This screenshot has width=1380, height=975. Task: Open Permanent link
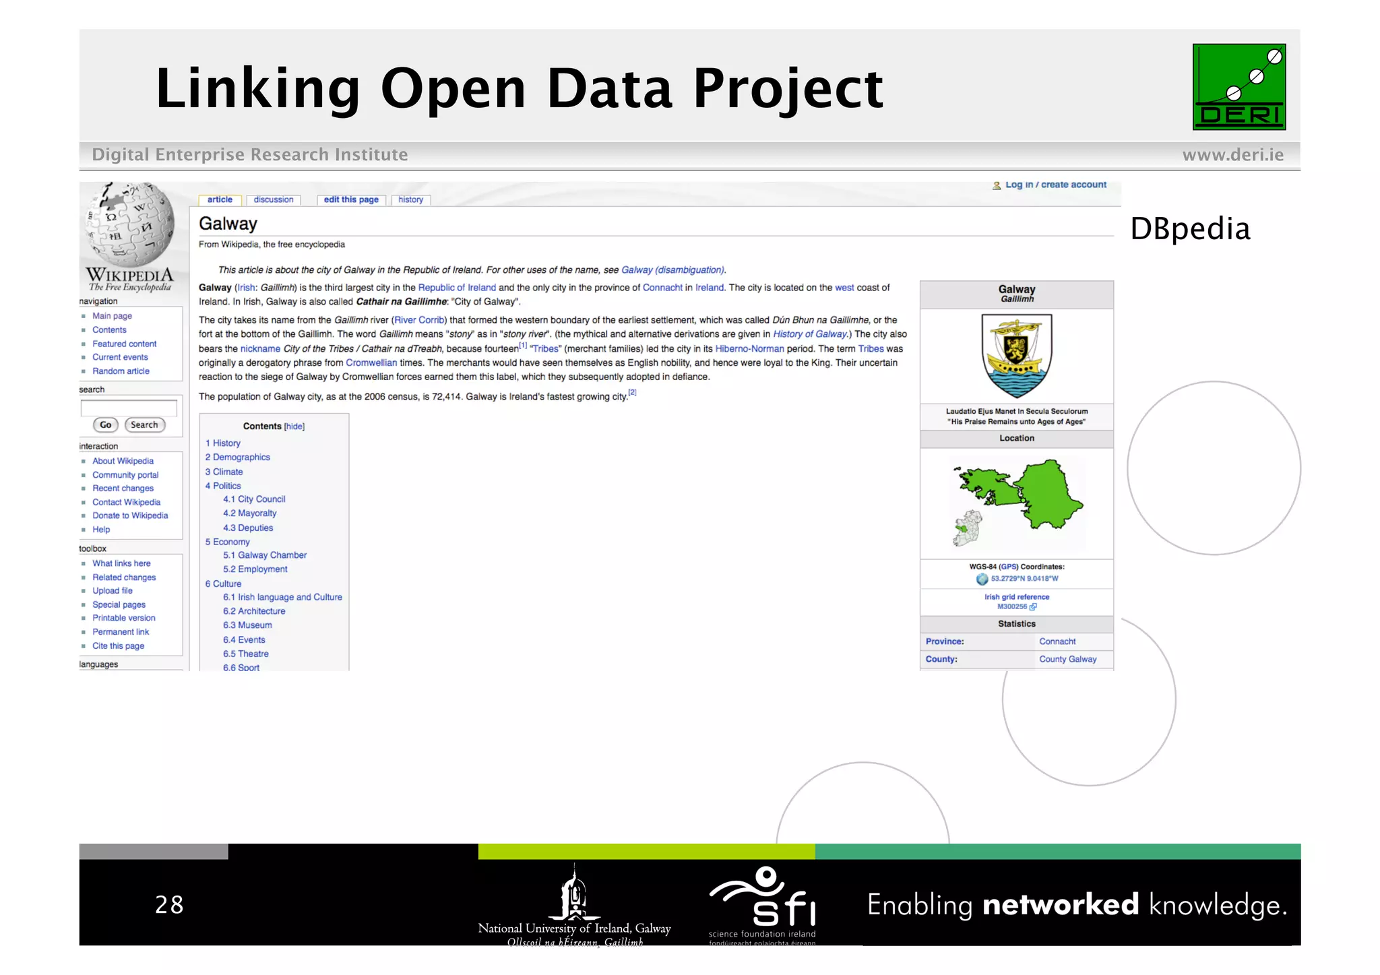121,632
